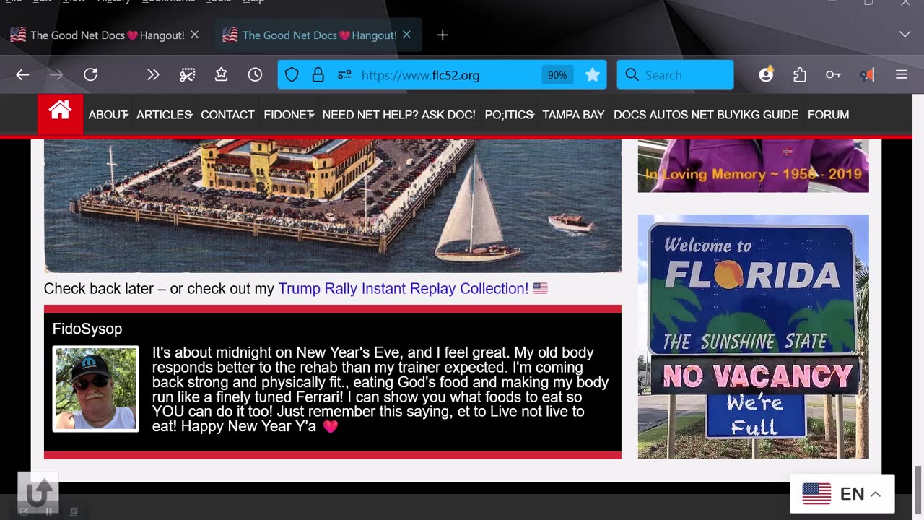Go back to the previous page
This screenshot has width=924, height=520.
[x=22, y=75]
